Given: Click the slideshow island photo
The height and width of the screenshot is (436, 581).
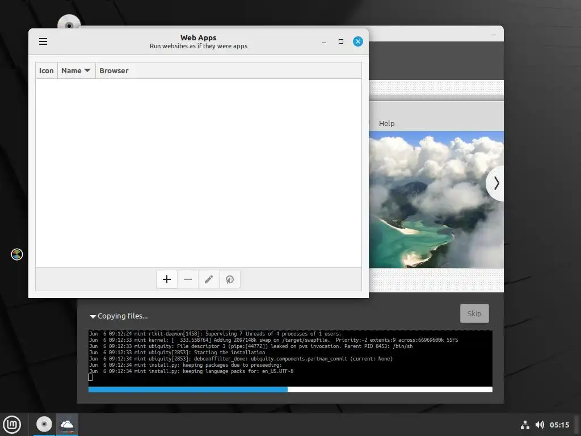Looking at the screenshot, I should tap(436, 199).
